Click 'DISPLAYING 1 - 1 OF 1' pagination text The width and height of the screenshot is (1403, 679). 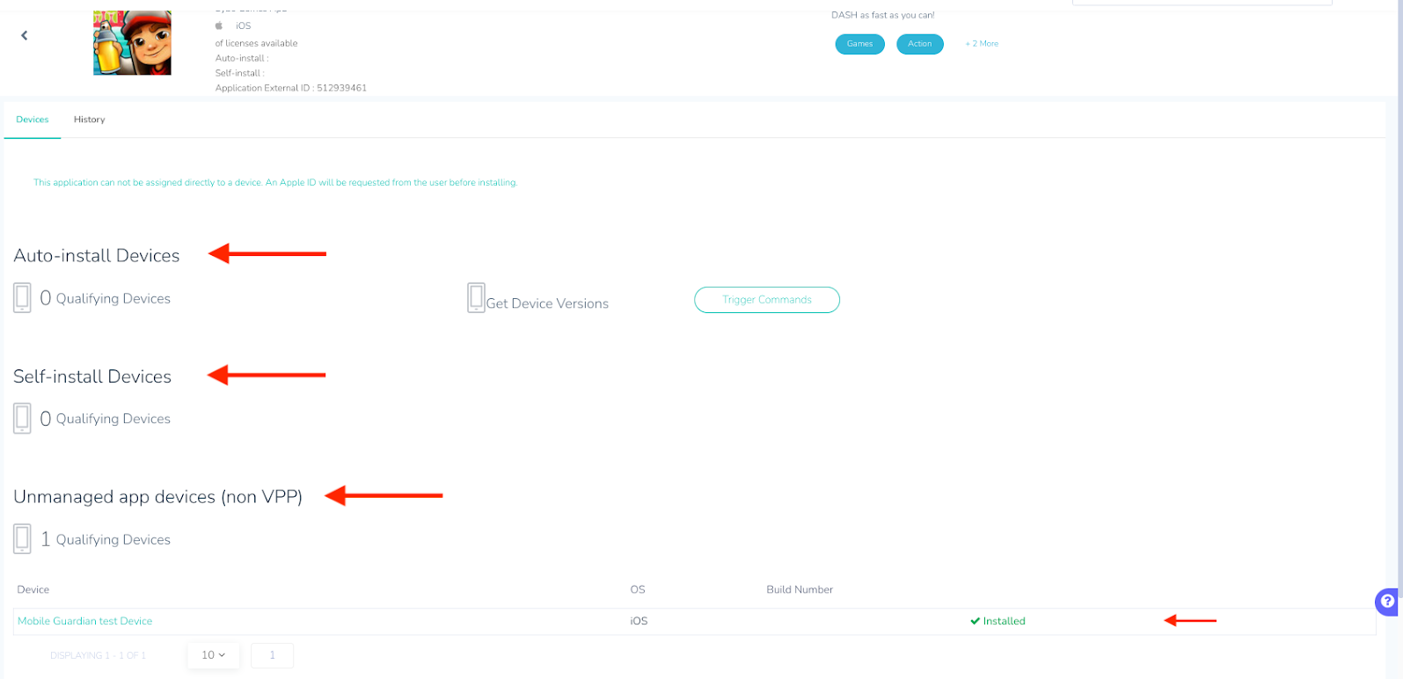(x=99, y=655)
